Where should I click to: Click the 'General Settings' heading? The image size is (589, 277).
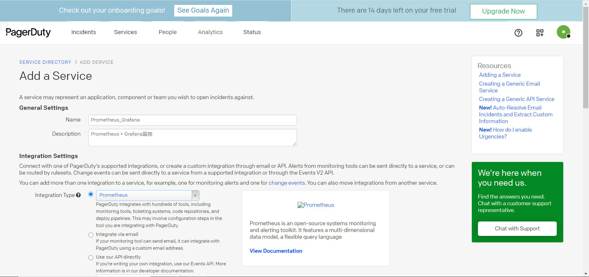(x=44, y=108)
